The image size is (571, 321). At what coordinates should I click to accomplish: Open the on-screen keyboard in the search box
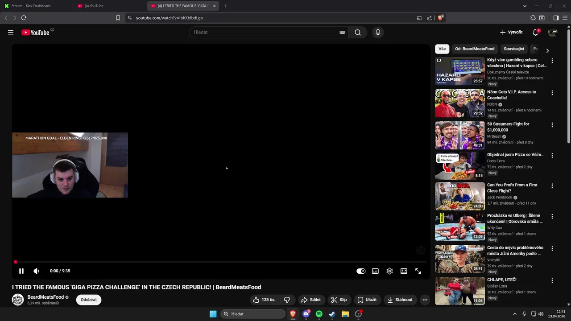[x=342, y=33]
